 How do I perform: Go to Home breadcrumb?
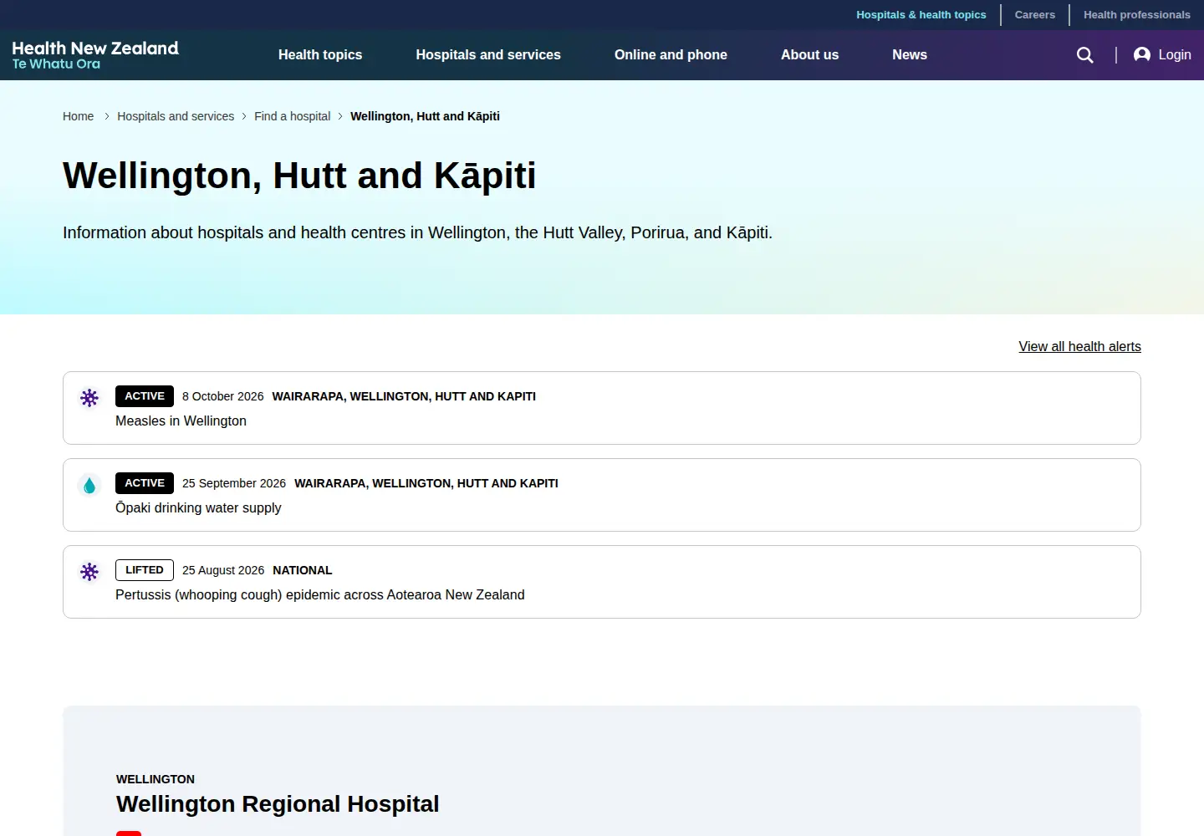(x=78, y=116)
